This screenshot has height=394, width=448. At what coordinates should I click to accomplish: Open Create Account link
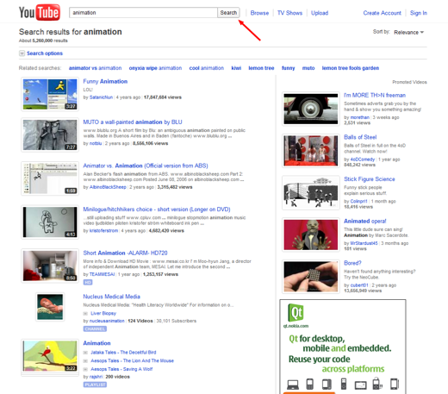point(382,13)
